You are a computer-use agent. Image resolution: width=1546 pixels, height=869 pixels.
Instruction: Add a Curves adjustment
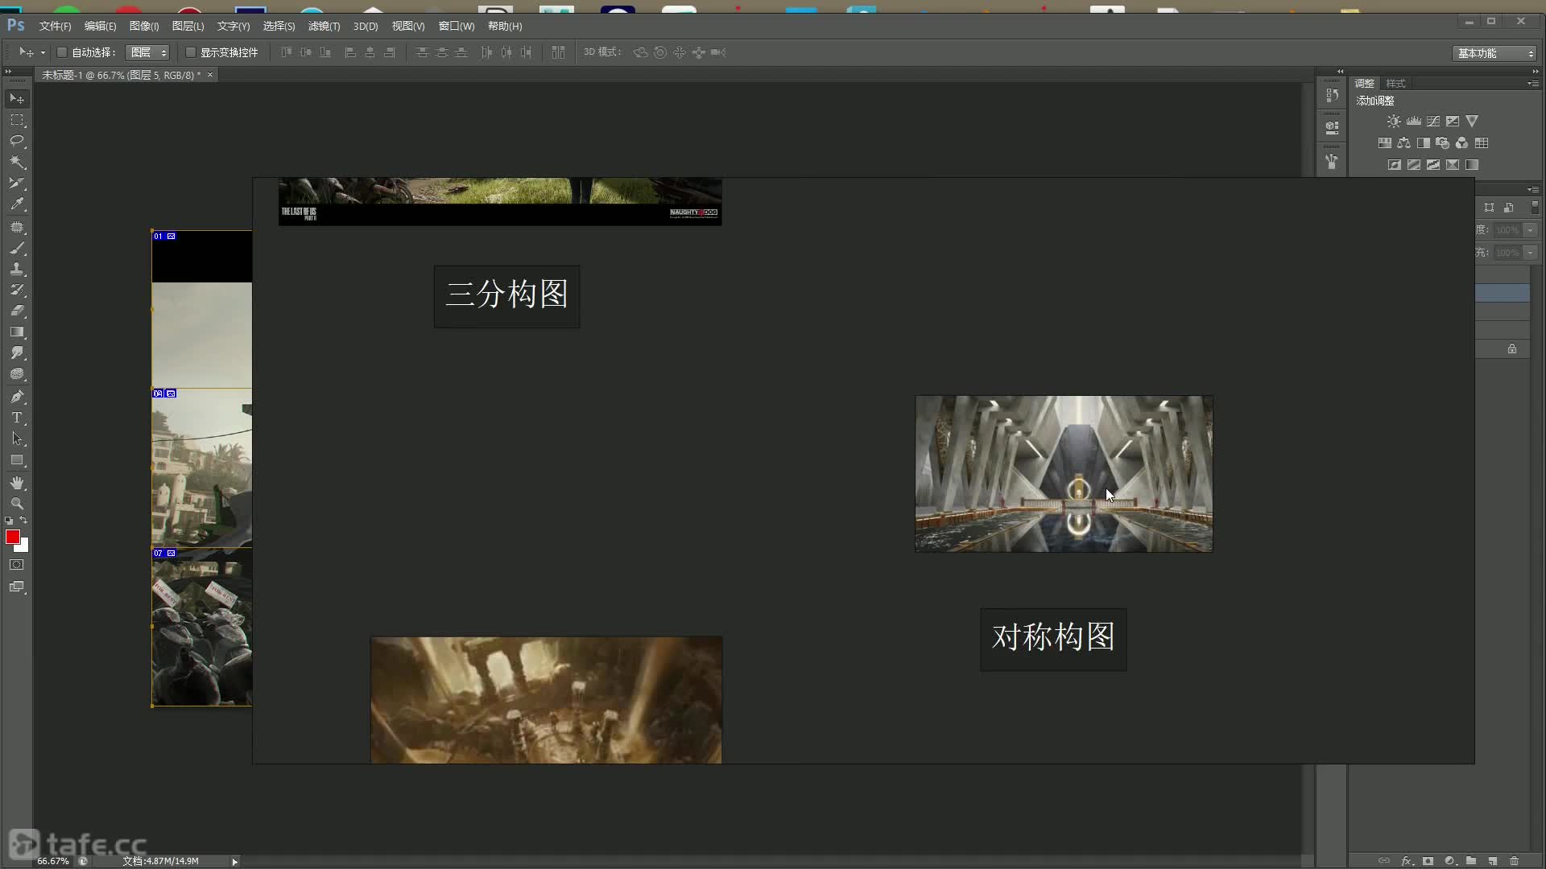1433,121
